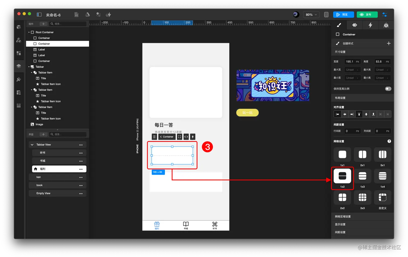Select the 自定义 custom grid layout
The width and height of the screenshot is (408, 257).
pos(383,198)
